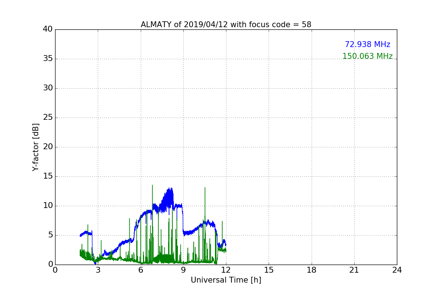Viewport: 441px width, 294px height.
Task: Click the 'Y-factor [dB]' axis label
Action: pyautogui.click(x=36, y=147)
